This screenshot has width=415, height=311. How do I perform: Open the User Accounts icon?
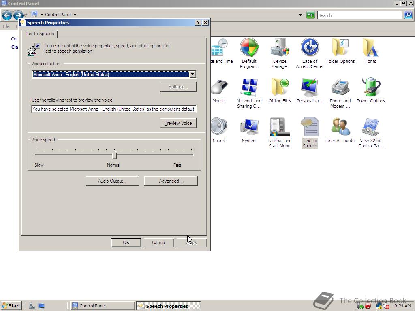[340, 130]
